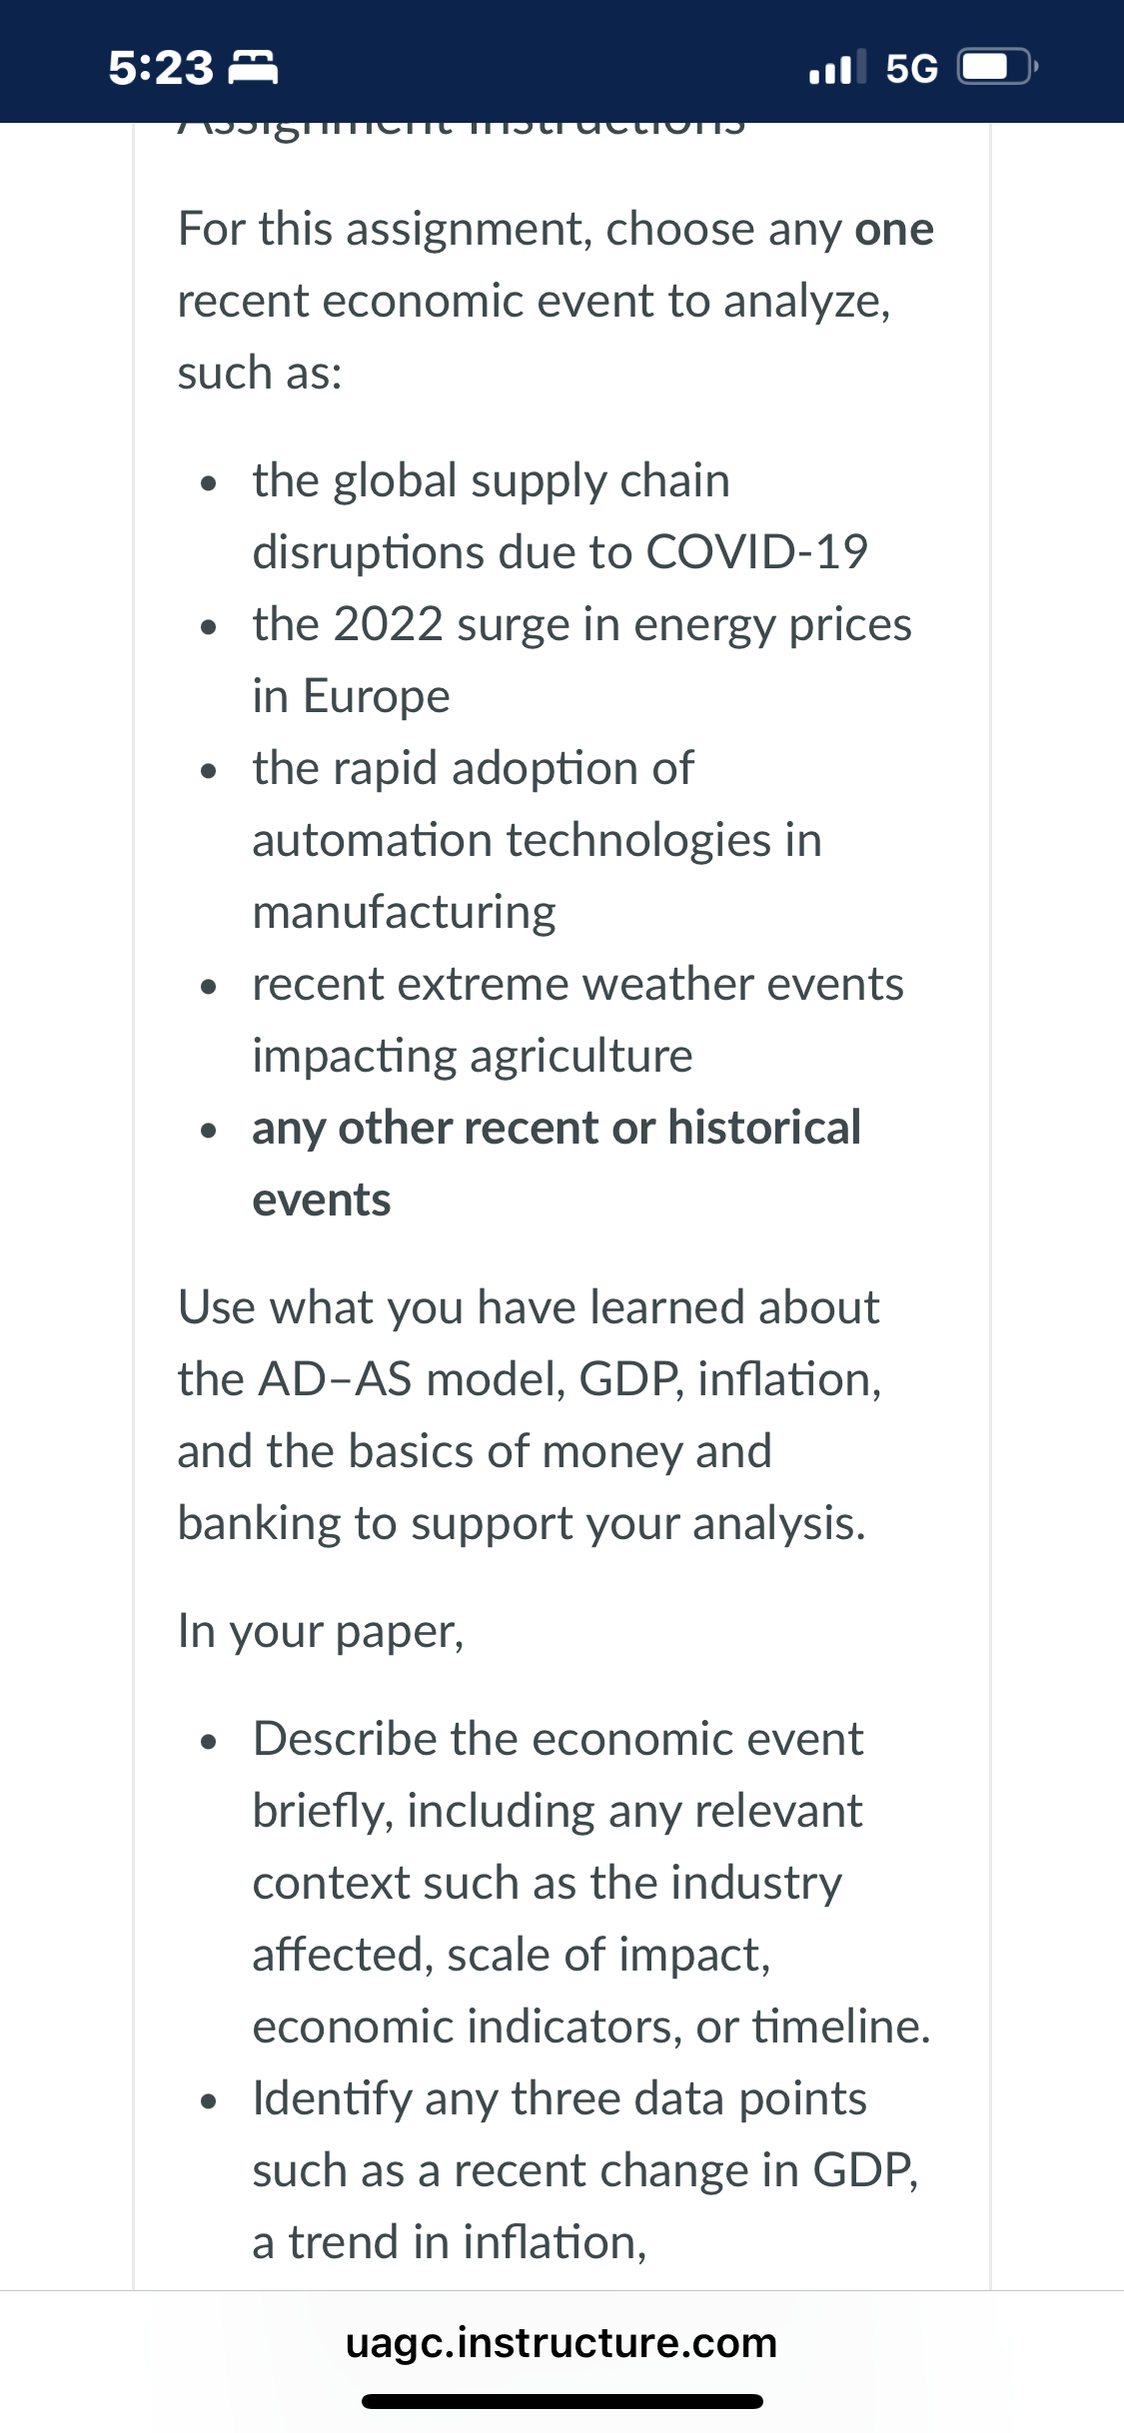Tap the AD–AS model paragraph
Image resolution: width=1124 pixels, height=2433 pixels.
coord(530,1415)
